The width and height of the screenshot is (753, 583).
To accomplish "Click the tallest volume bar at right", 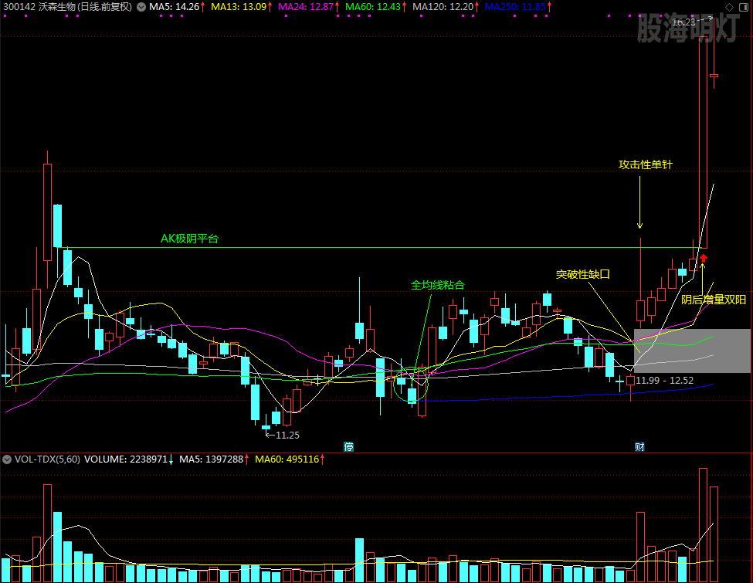I will (x=703, y=525).
